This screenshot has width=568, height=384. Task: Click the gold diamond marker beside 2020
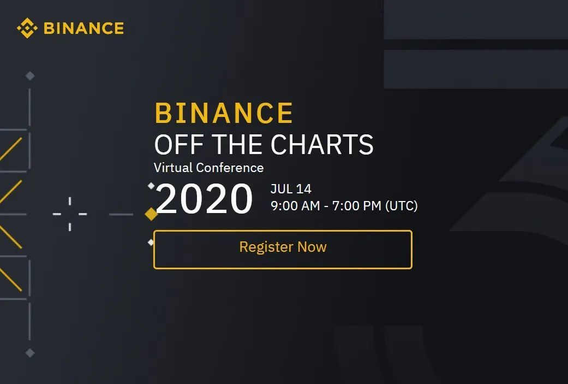(151, 214)
